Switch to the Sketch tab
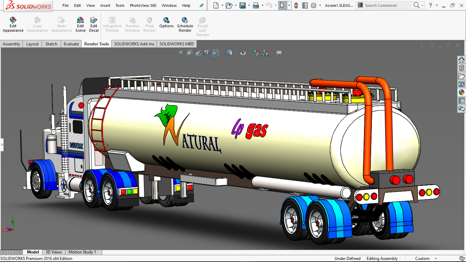The height and width of the screenshot is (262, 466). [51, 44]
